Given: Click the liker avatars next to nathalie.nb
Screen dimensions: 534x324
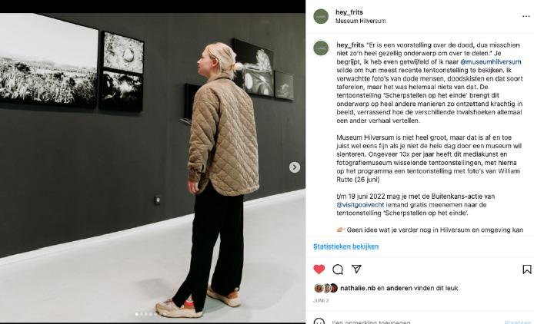Looking at the screenshot, I should coord(326,288).
